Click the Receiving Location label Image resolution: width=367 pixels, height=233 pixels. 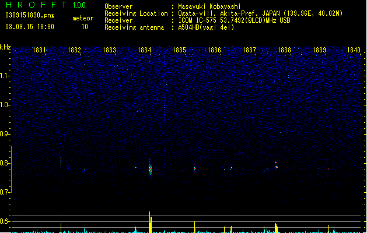(x=136, y=13)
